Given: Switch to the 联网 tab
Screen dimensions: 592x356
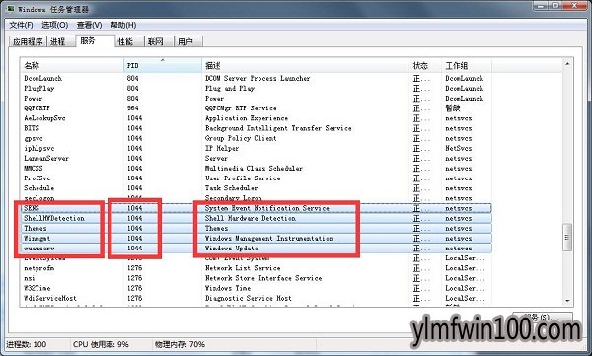Looking at the screenshot, I should (x=159, y=41).
